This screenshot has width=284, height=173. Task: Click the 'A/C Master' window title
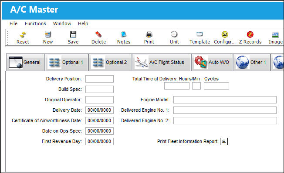[34, 10]
